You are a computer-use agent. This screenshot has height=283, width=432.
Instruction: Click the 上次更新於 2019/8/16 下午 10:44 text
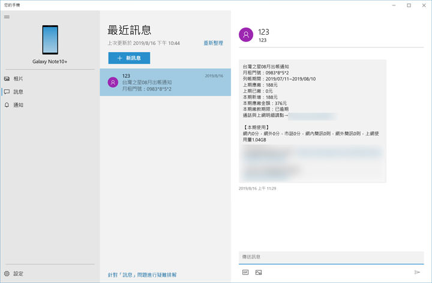tap(143, 43)
